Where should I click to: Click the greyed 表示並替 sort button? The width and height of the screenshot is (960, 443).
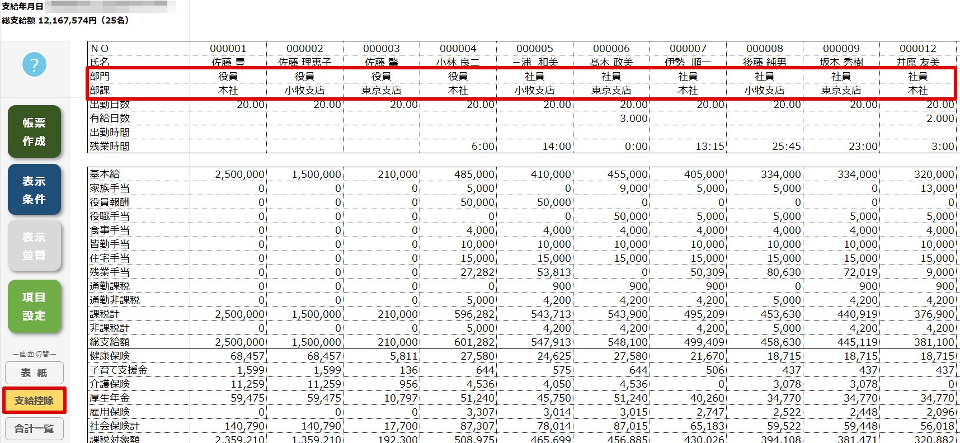click(34, 246)
